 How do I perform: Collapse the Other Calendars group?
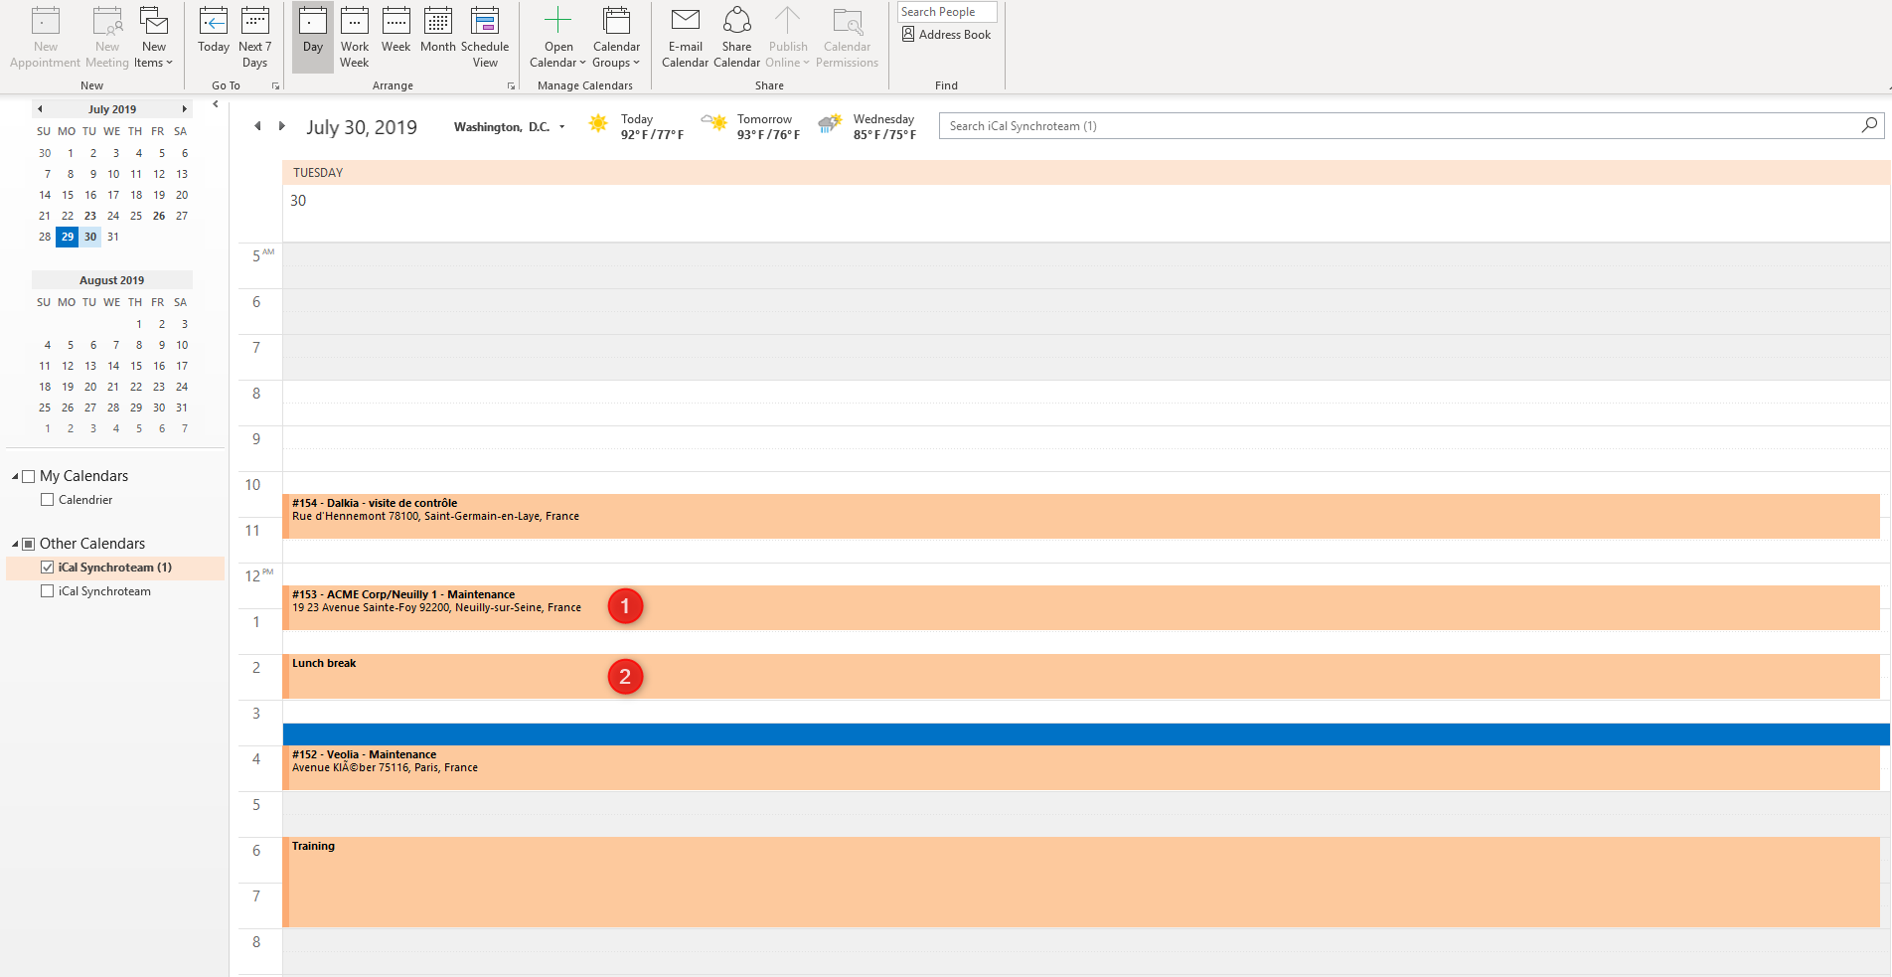click(15, 545)
